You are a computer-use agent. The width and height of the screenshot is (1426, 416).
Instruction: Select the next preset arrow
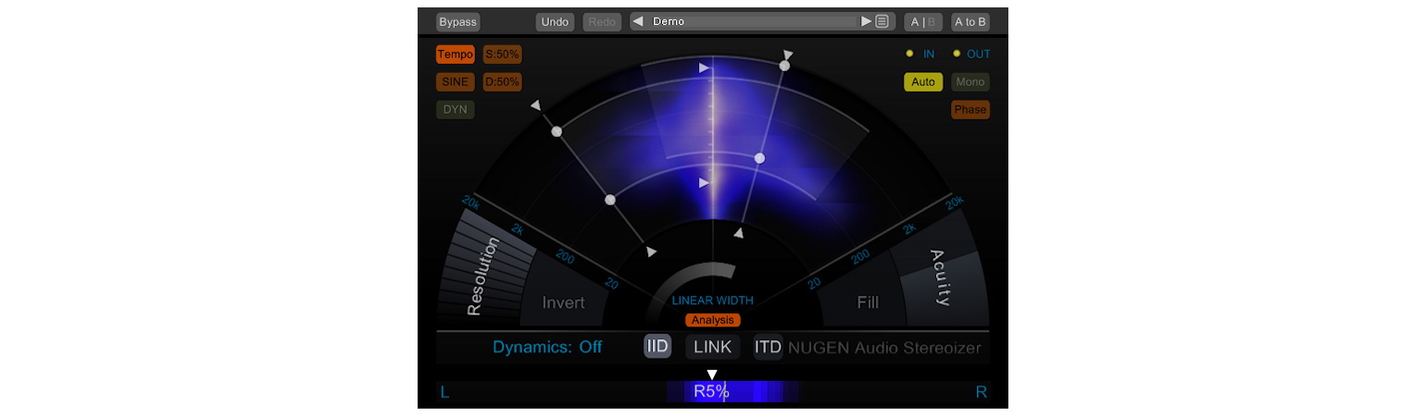(867, 21)
